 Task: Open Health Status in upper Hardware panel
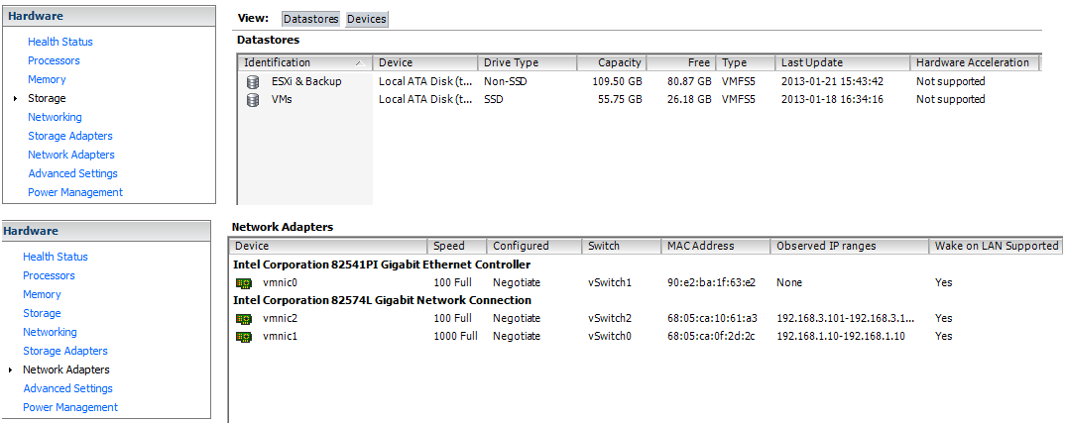coord(60,42)
